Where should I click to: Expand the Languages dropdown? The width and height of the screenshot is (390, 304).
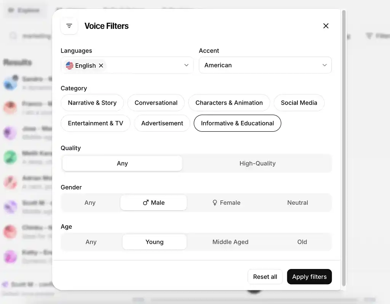pyautogui.click(x=186, y=65)
